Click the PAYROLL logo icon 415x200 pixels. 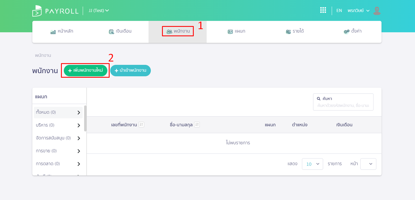pos(37,11)
